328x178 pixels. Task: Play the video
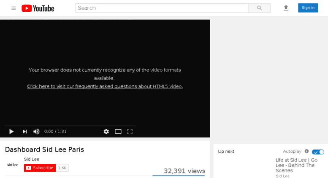point(11,132)
